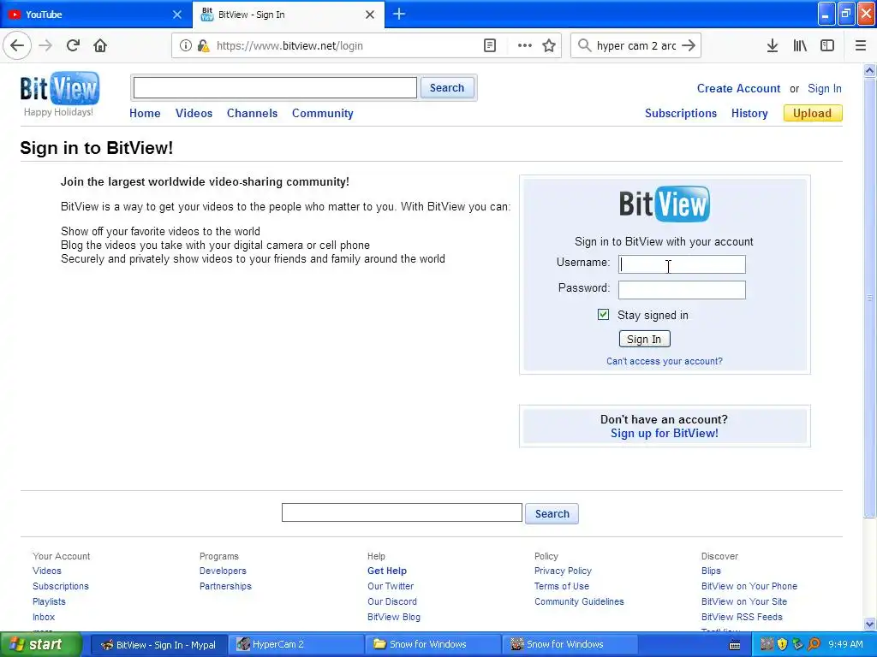Reload the page with the refresh icon
Viewport: 877px width, 657px height.
click(x=73, y=45)
